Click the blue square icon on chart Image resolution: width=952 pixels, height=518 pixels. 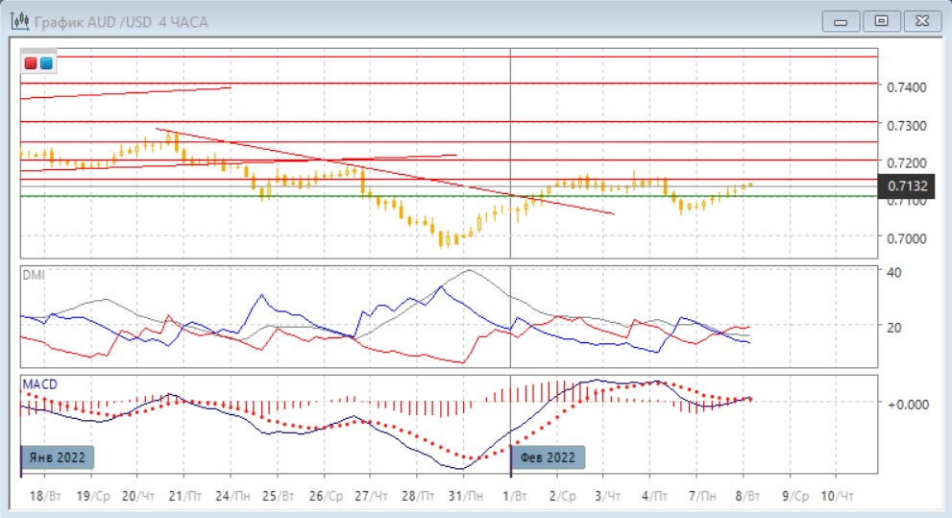[46, 63]
